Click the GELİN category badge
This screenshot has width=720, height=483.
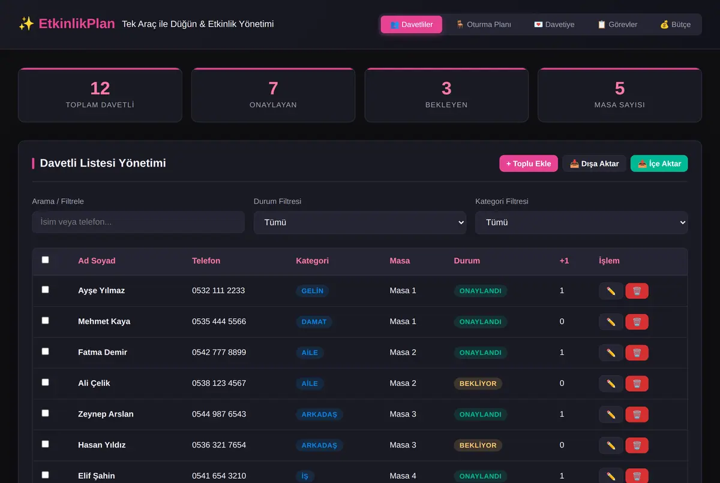point(312,291)
